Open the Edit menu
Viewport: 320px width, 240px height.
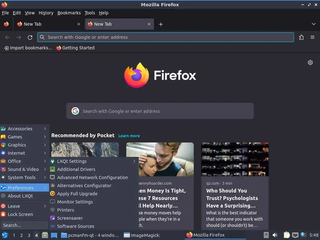(17, 13)
